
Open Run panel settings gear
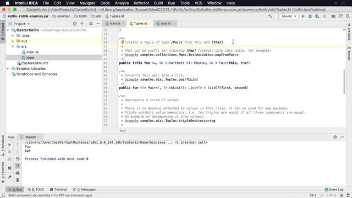pos(335,137)
